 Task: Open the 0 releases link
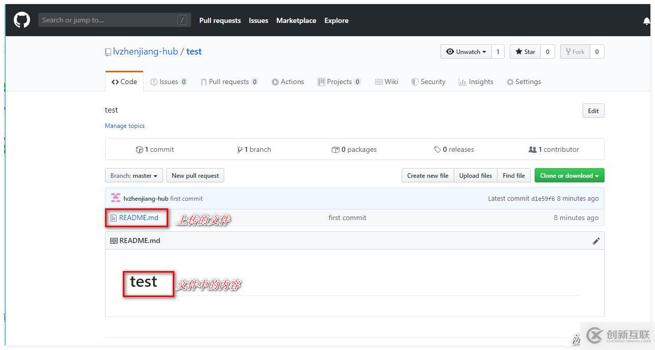454,149
